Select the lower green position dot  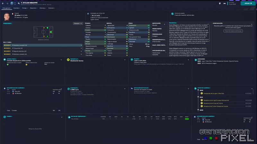coord(48,36)
